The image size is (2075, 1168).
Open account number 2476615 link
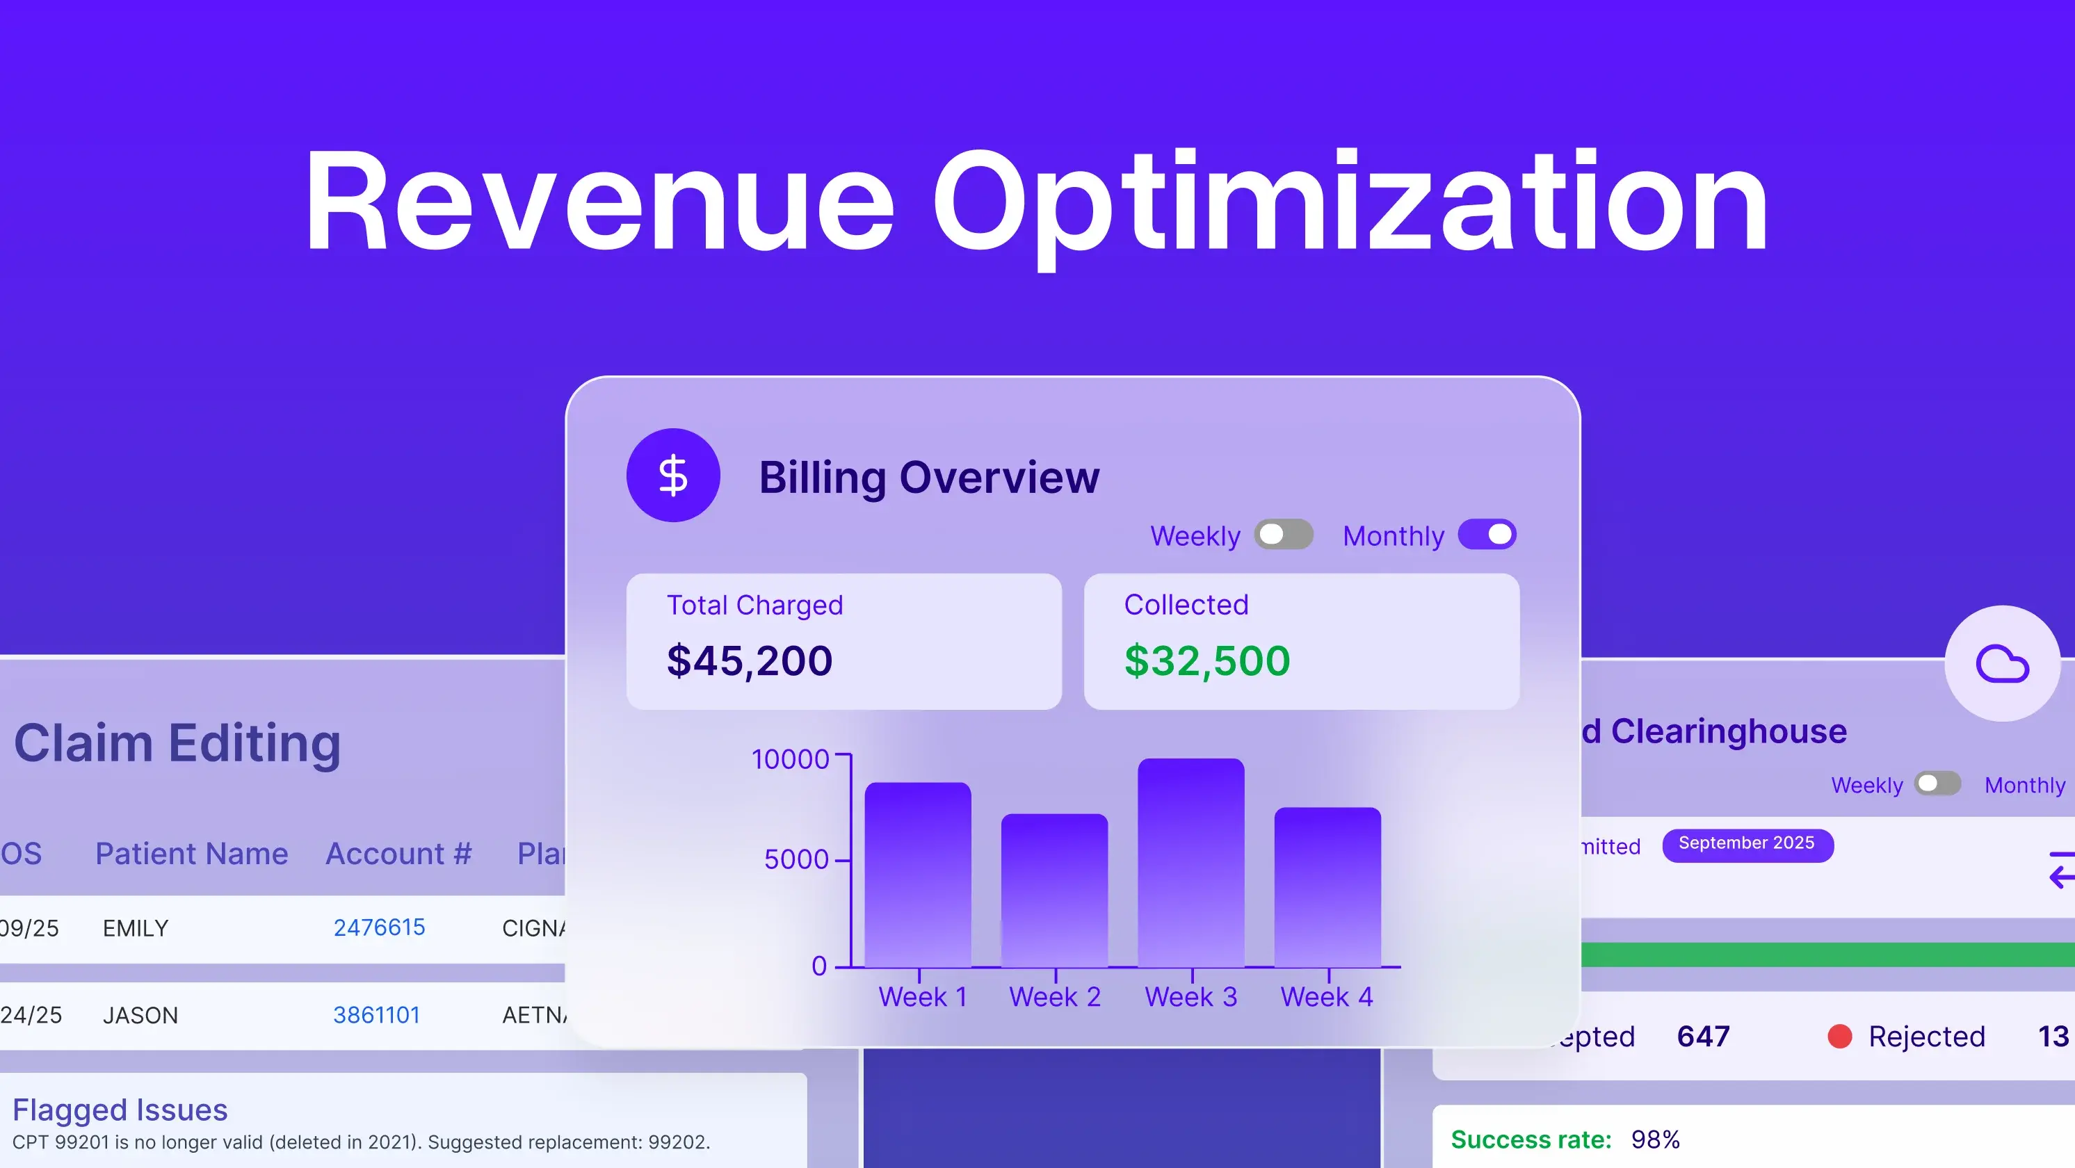(x=378, y=927)
